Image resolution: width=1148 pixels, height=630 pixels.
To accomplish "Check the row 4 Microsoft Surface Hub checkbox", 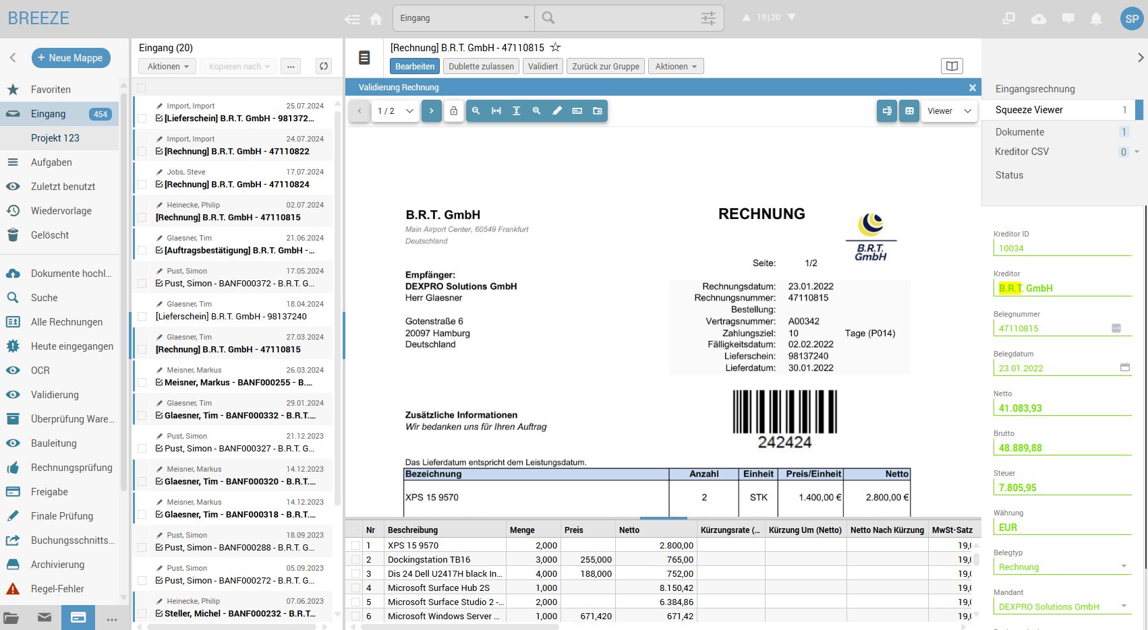I will (355, 588).
